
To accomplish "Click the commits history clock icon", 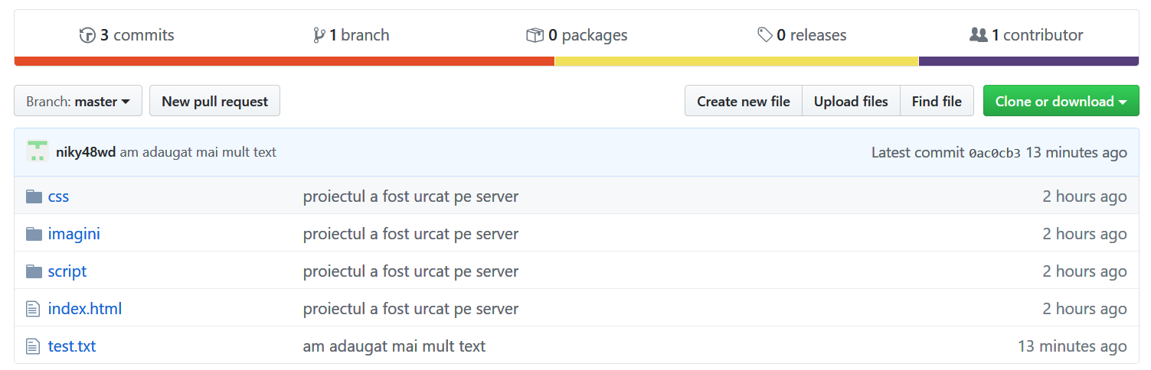I will [x=87, y=35].
